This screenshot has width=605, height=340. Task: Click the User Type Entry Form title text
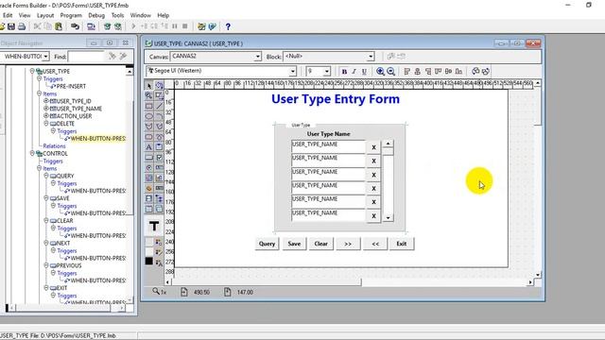[x=336, y=99]
